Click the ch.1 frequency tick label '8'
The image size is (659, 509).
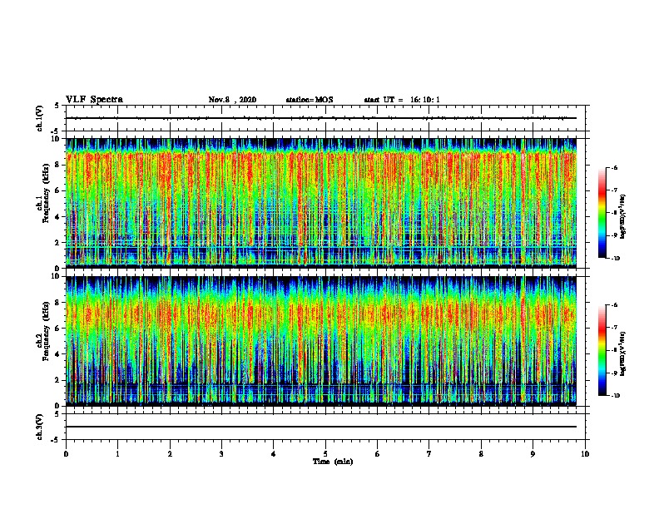[x=57, y=165]
